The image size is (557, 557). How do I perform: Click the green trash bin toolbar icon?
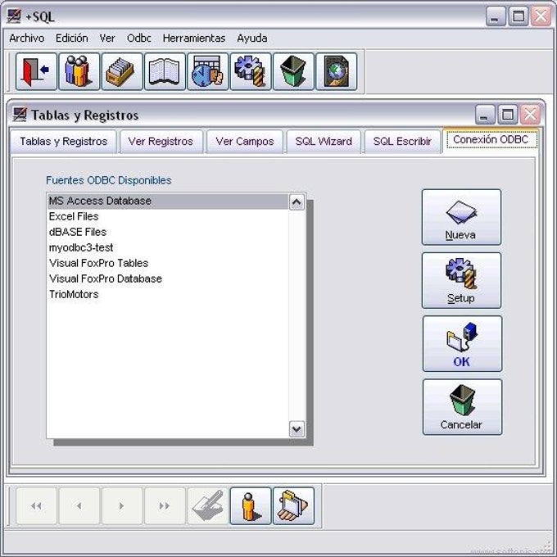[x=293, y=71]
